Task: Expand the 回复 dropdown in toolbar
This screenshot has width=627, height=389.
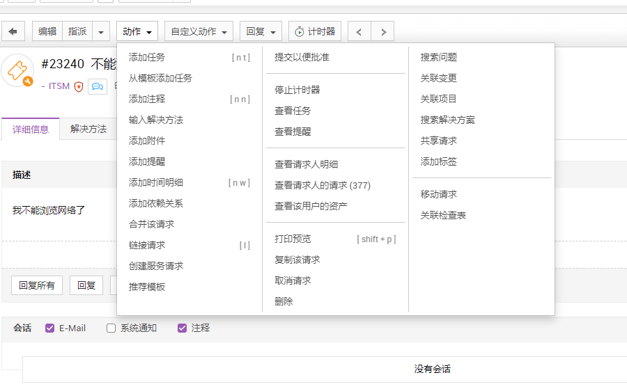Action: 261,31
